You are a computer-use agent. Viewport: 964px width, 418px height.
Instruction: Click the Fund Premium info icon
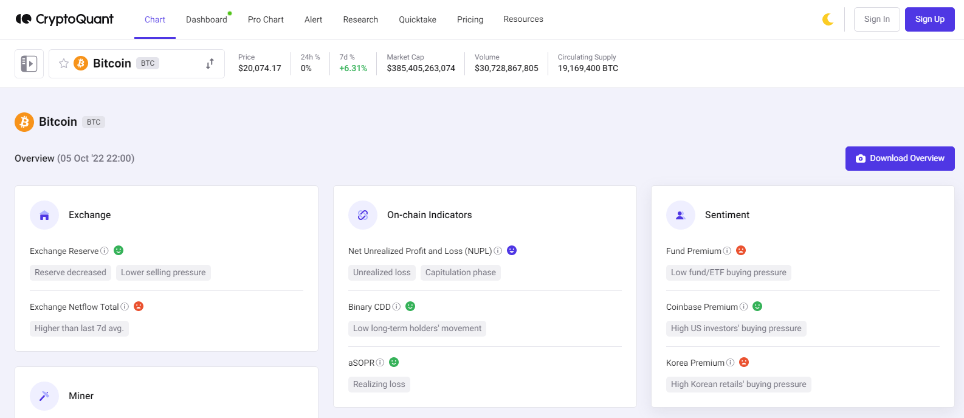727,251
